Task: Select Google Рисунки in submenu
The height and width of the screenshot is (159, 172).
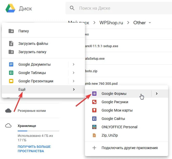Action: (x=127, y=102)
